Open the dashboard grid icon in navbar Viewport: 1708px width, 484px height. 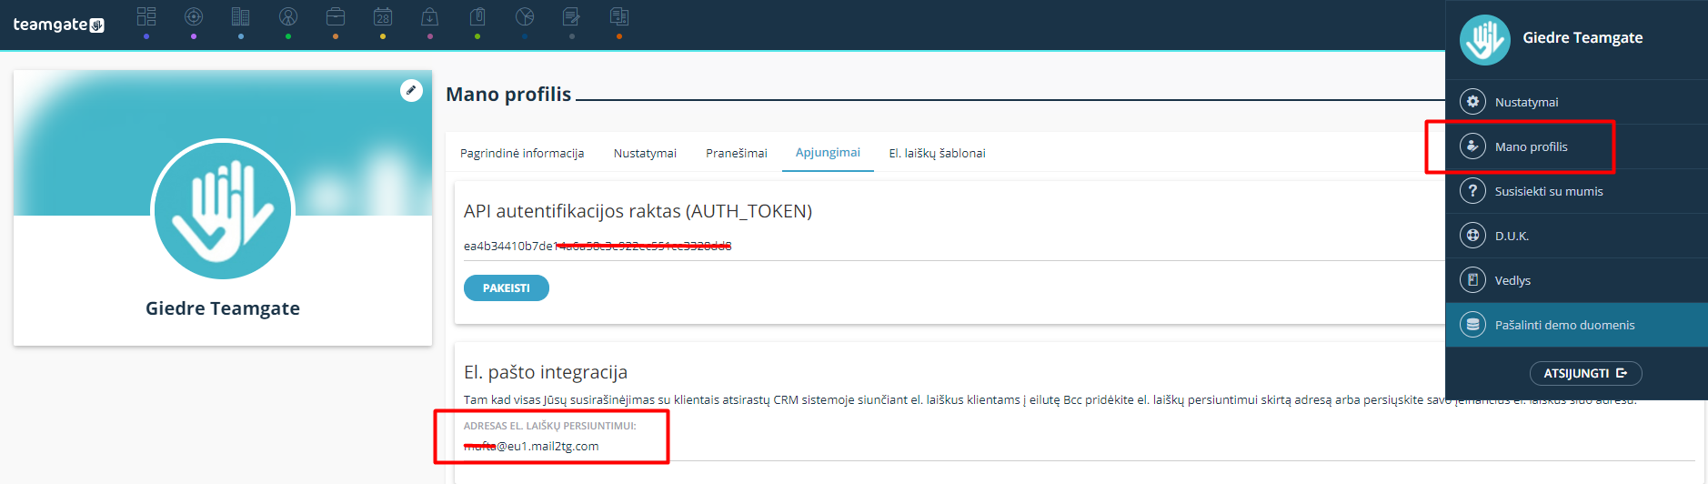[x=146, y=16]
